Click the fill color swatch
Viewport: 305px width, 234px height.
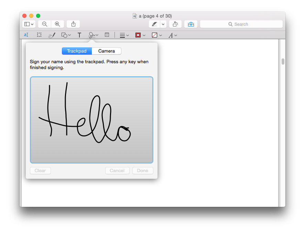pos(154,35)
